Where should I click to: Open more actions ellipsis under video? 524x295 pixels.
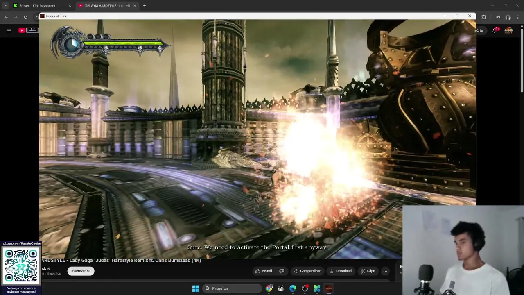[x=385, y=271]
